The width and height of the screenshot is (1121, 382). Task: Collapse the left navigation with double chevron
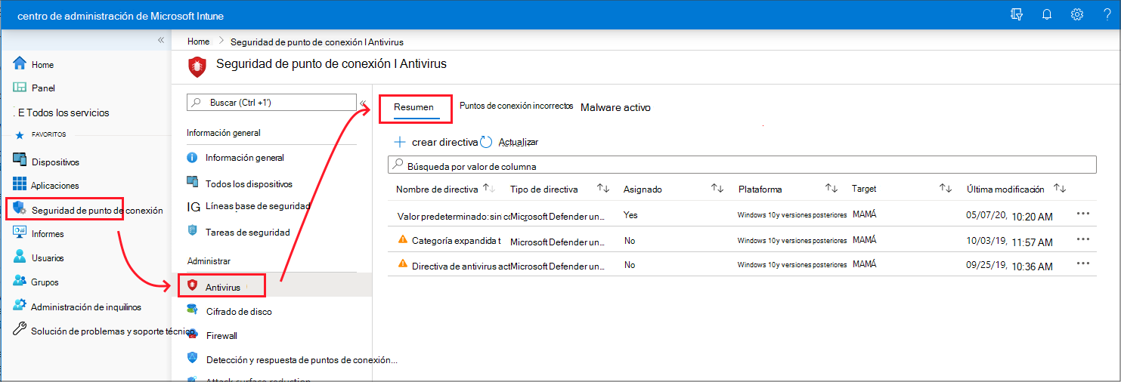coord(161,40)
